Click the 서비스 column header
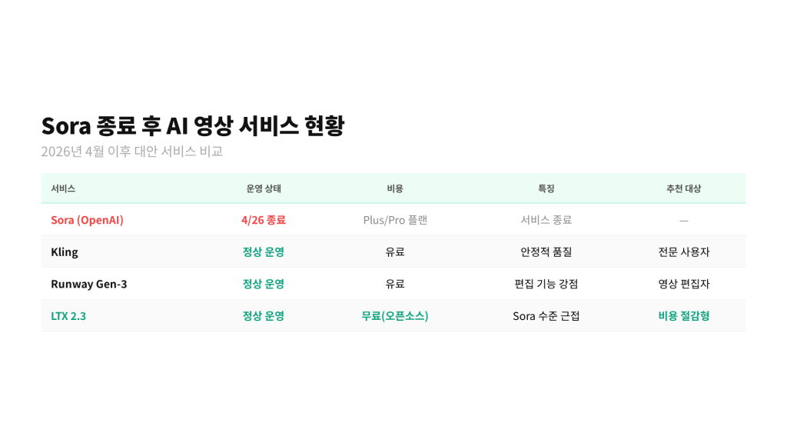The height and width of the screenshot is (443, 787). click(63, 188)
